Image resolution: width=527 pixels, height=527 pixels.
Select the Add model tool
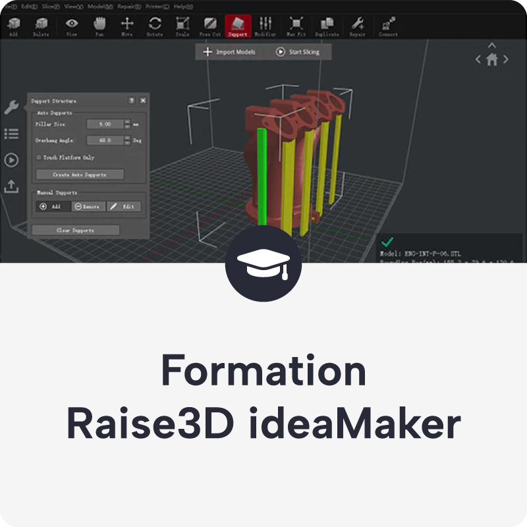[13, 26]
